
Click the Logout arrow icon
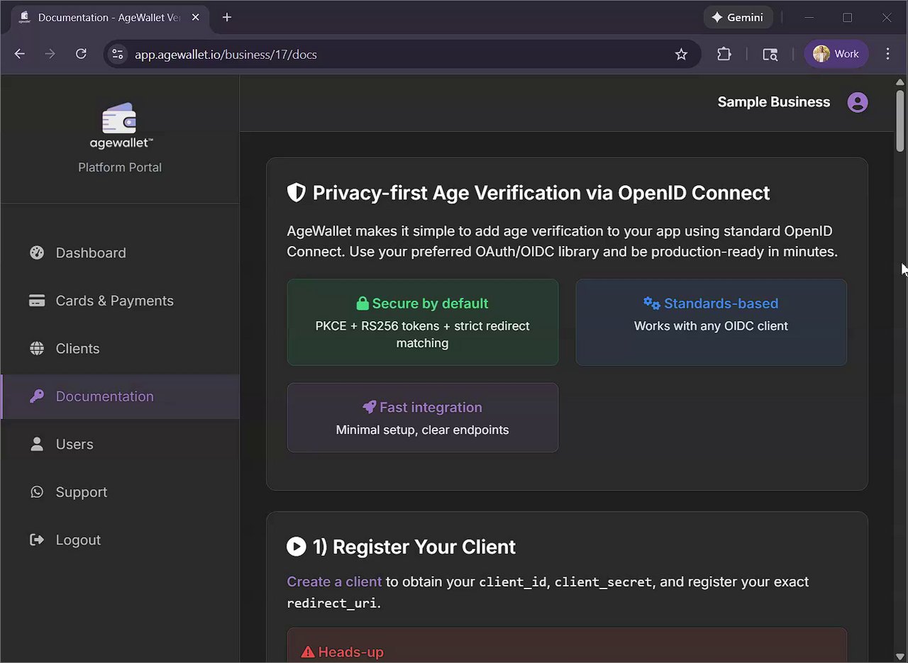point(37,540)
